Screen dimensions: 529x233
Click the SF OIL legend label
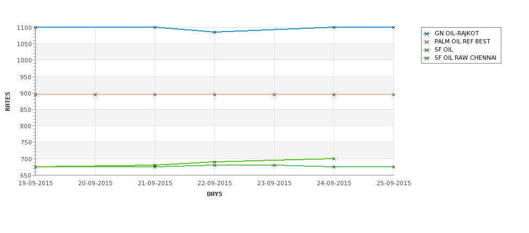pyautogui.click(x=444, y=49)
